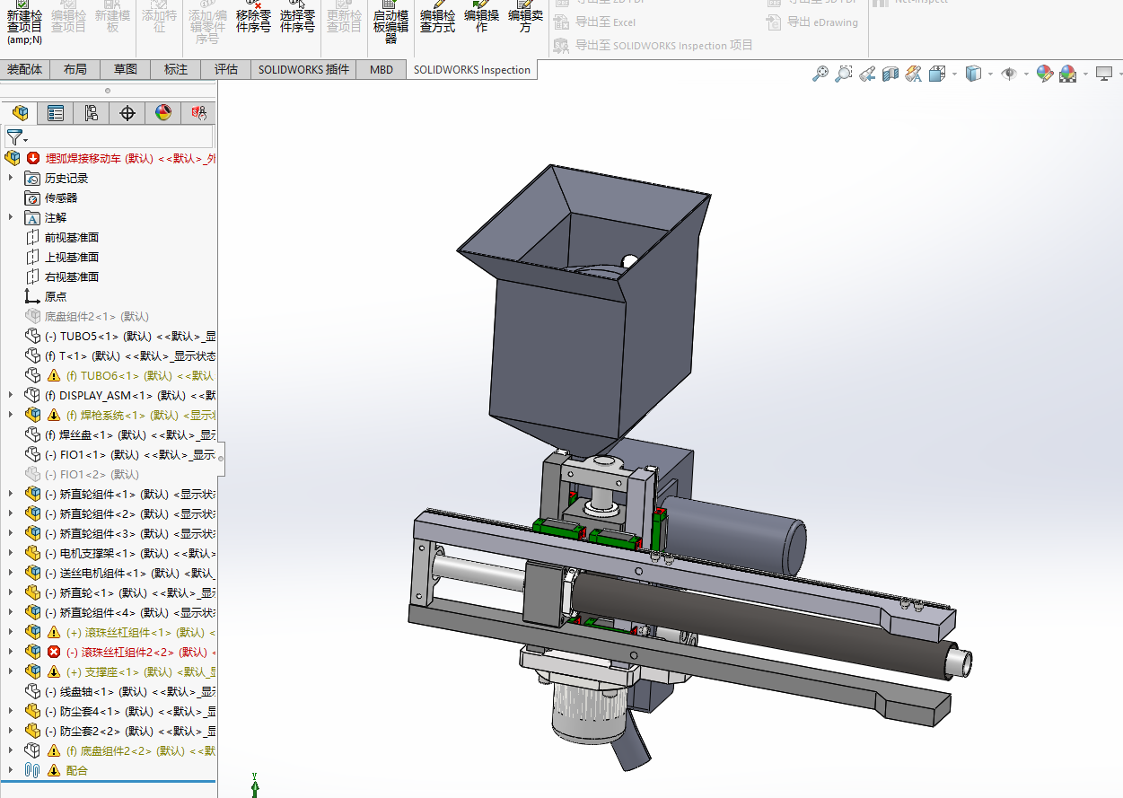1123x798 pixels.
Task: Open the SOLIDWORKS Inspection manager tab icon
Action: 199,113
